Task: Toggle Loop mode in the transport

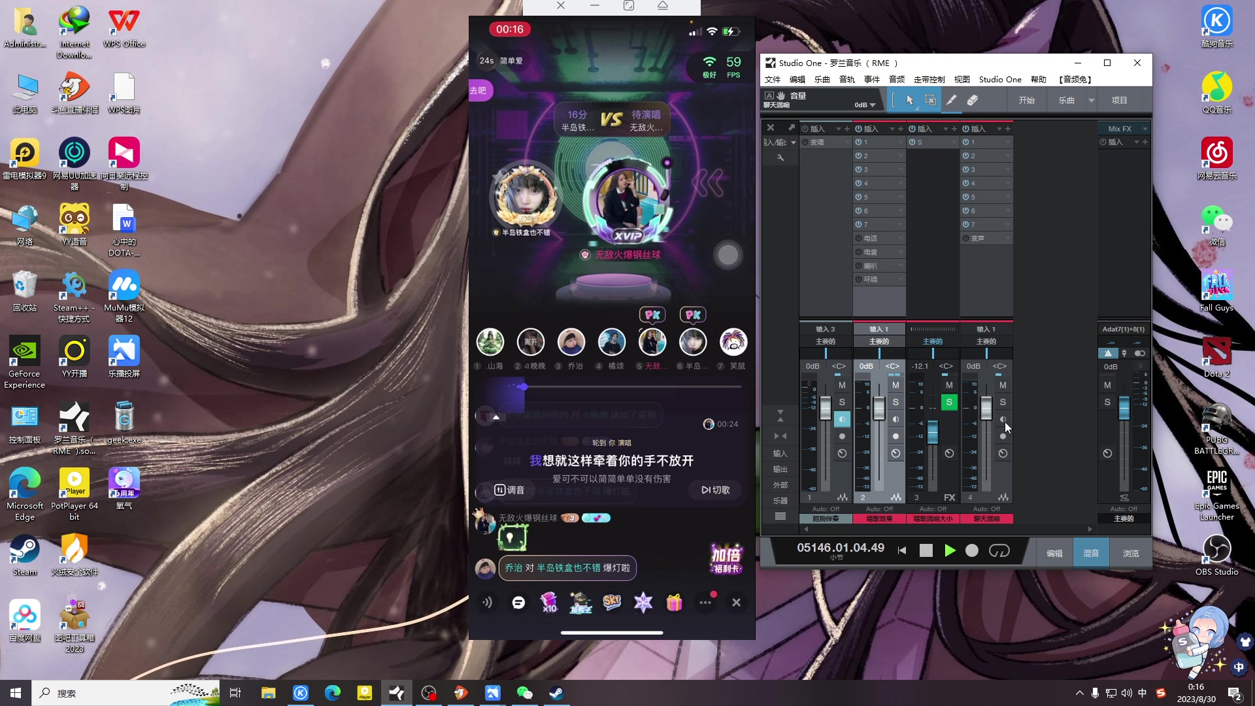Action: (999, 550)
